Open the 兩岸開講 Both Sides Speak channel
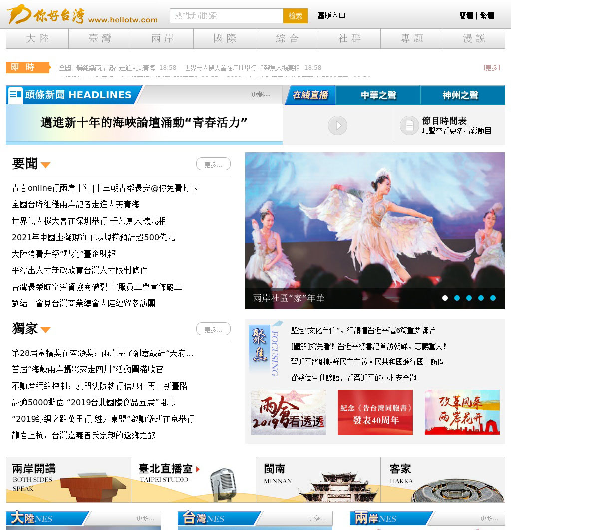 [x=68, y=480]
